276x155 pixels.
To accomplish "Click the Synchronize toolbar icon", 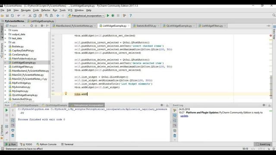I will coord(13,15).
